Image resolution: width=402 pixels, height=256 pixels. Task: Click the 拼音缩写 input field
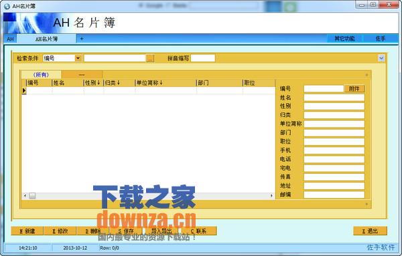203,58
